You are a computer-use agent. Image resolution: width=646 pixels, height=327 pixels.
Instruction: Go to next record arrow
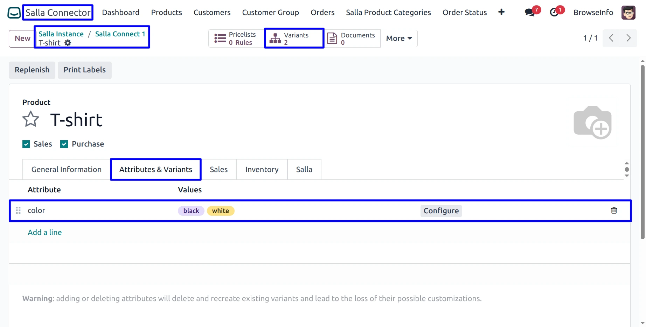[x=628, y=38]
